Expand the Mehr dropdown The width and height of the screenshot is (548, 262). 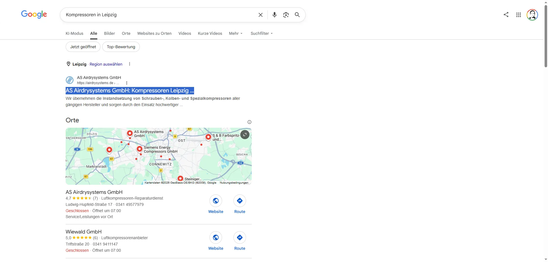[236, 33]
